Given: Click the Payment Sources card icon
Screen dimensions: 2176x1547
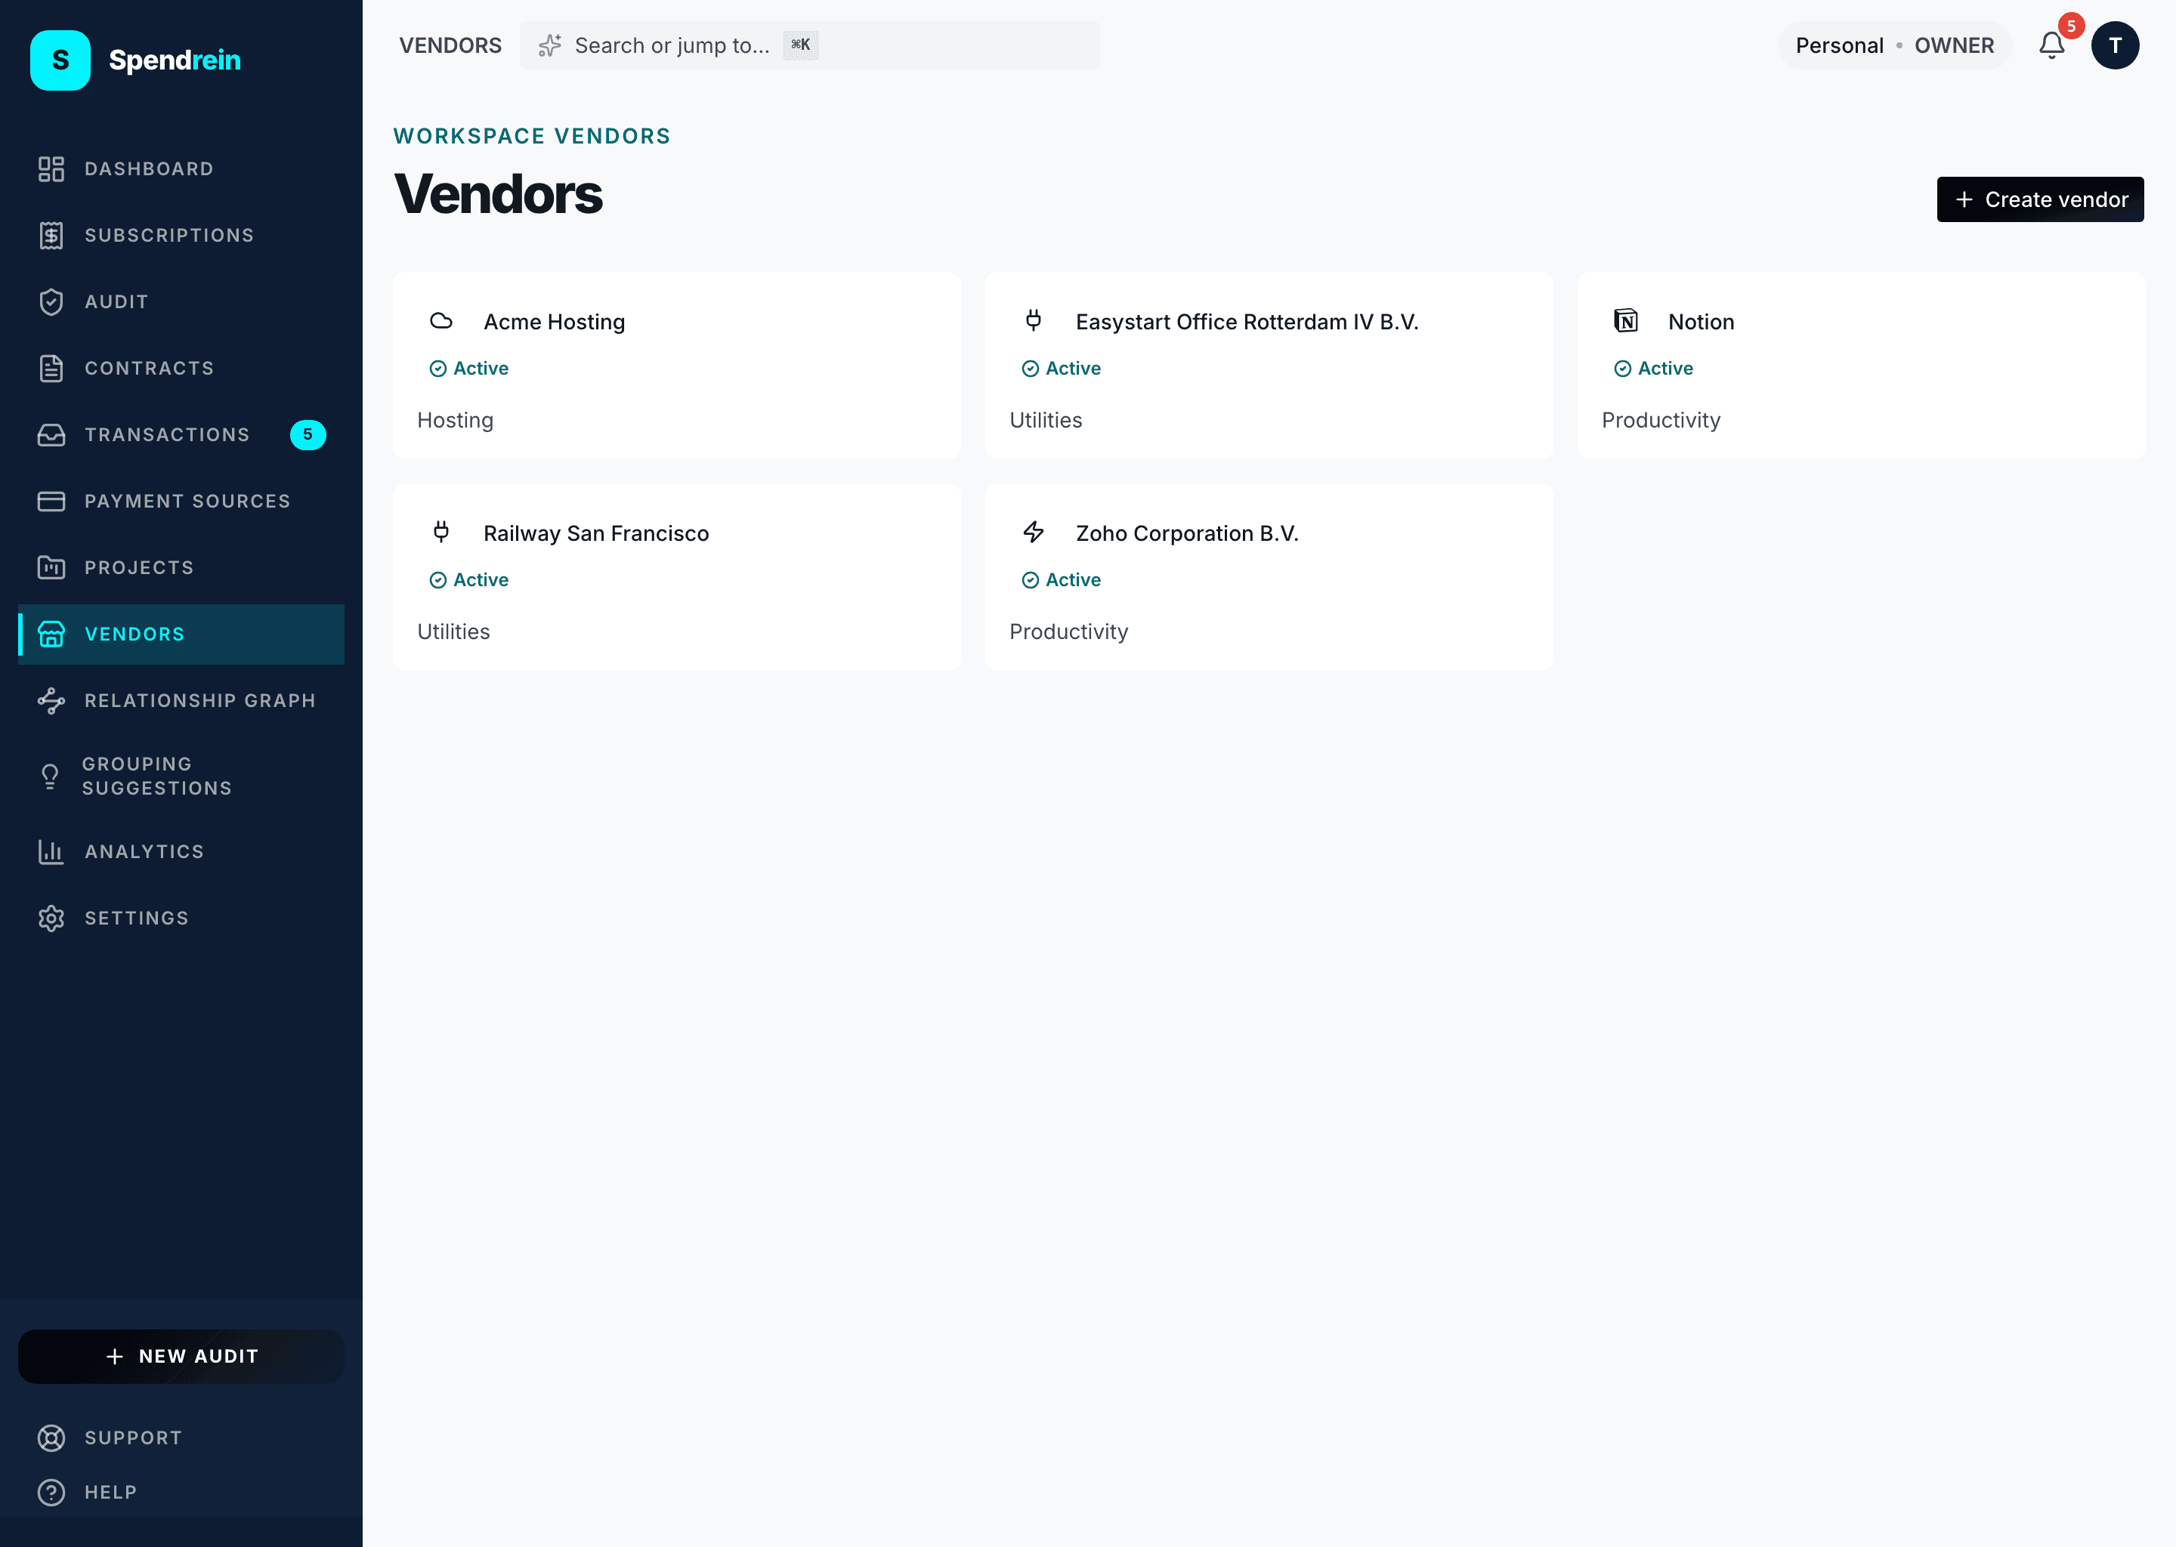Looking at the screenshot, I should coord(51,501).
